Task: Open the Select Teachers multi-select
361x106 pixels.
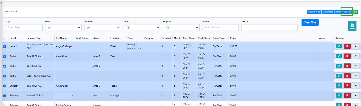Action: click(x=220, y=28)
